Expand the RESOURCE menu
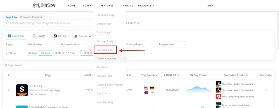 click(146, 5)
